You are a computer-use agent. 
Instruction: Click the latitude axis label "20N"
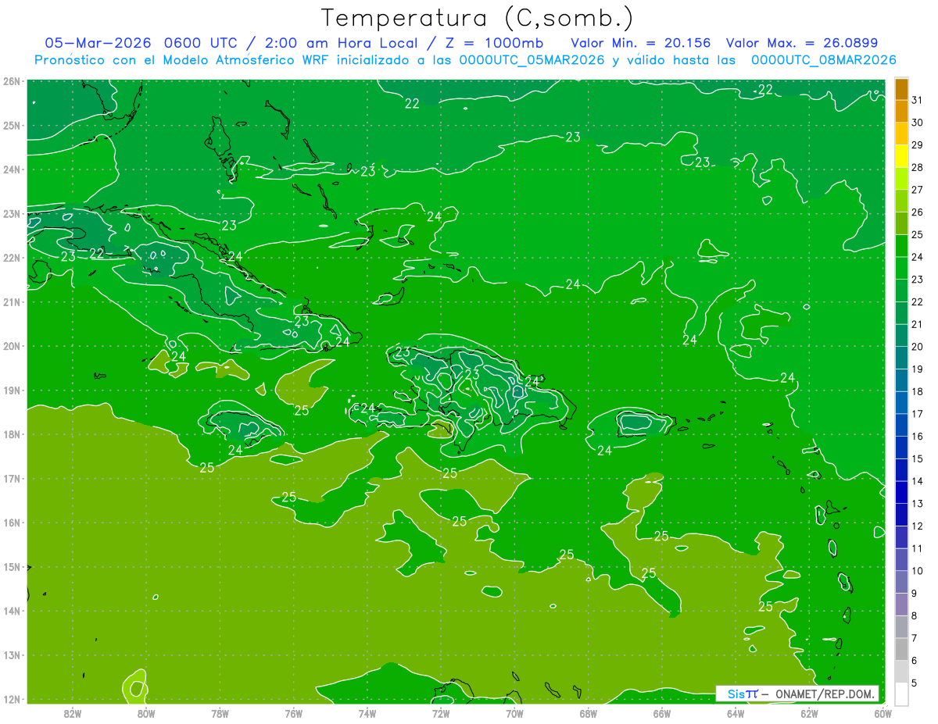[12, 346]
